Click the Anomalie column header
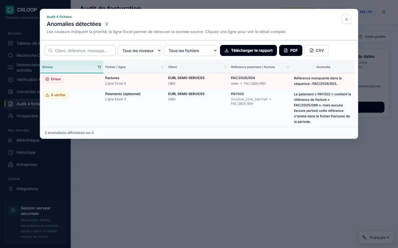Screen dimensions: 398x248 [x=323, y=67]
